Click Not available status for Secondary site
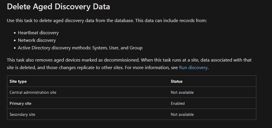Viewport: 272px width, 128px height. coord(182,114)
